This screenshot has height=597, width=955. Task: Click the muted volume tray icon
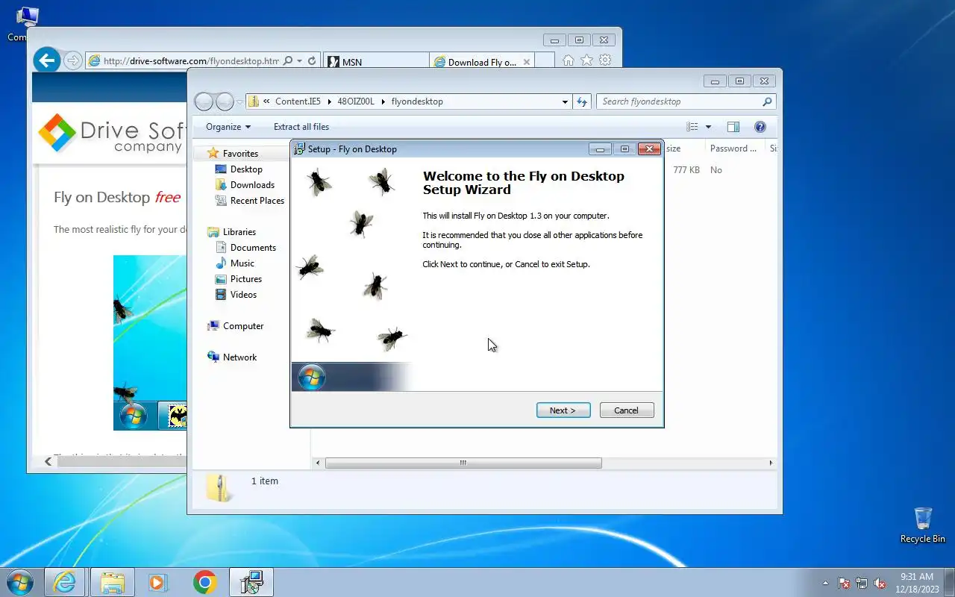880,583
